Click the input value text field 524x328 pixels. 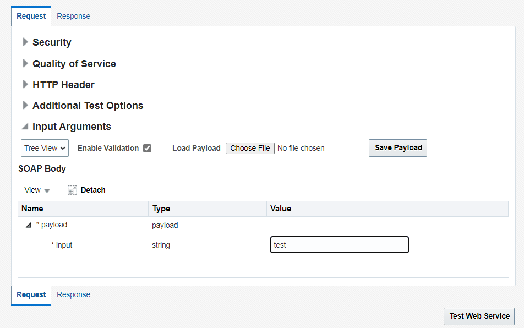pyautogui.click(x=339, y=245)
